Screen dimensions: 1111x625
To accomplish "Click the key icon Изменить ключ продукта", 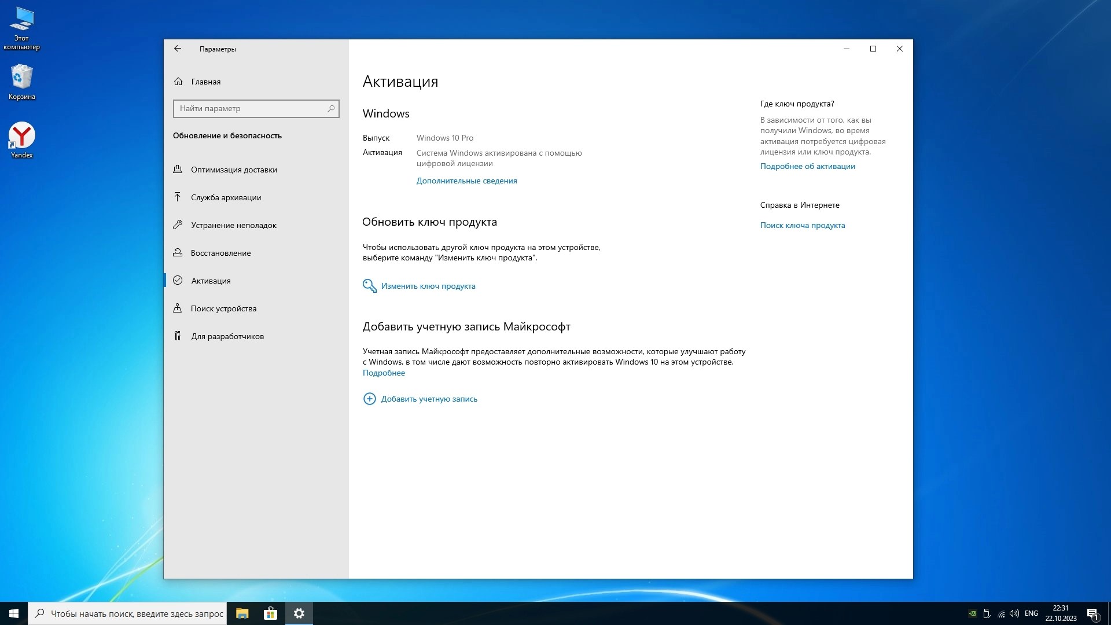I will pos(369,286).
